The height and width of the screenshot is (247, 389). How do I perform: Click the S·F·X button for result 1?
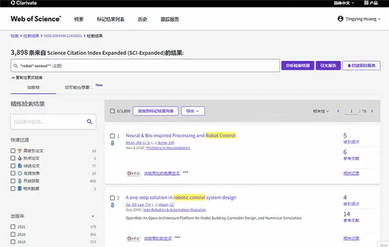pos(134,173)
